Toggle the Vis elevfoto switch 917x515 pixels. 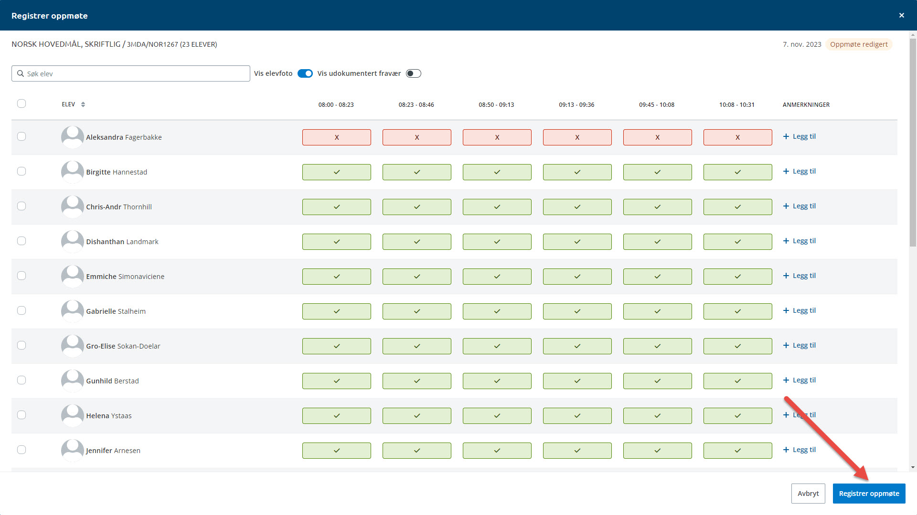click(x=305, y=73)
